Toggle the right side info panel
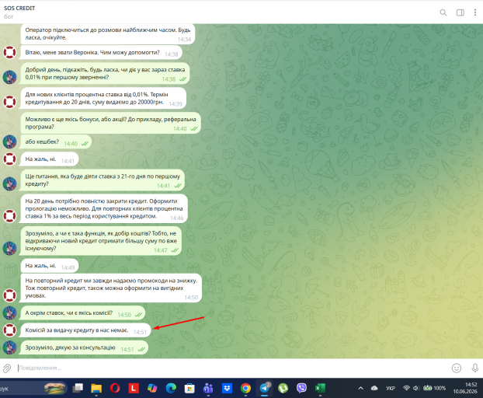The height and width of the screenshot is (398, 483). [x=460, y=12]
